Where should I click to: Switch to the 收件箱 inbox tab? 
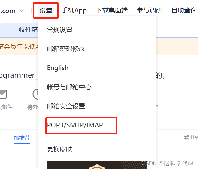click(x=20, y=30)
